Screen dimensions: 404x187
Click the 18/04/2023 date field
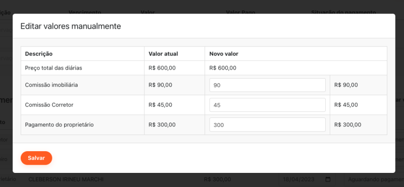(307, 179)
